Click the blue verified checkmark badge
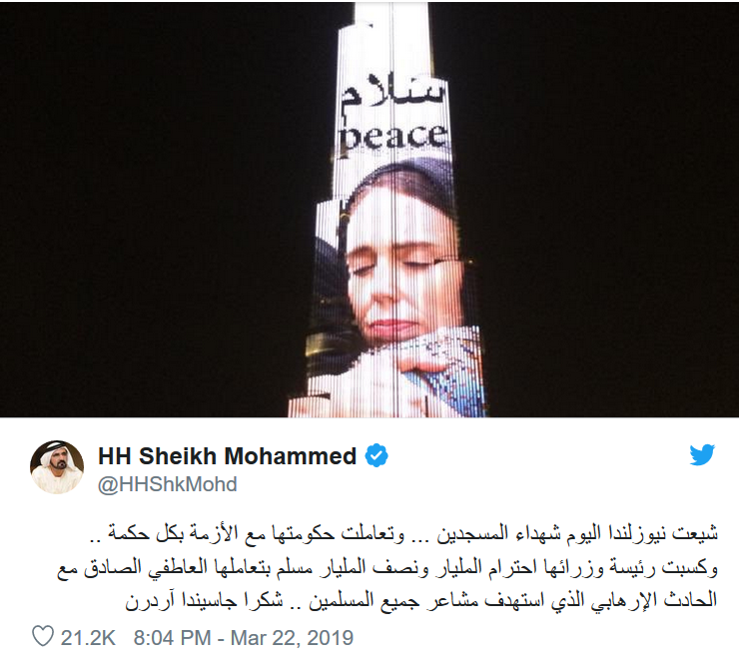The height and width of the screenshot is (664, 739). [376, 455]
